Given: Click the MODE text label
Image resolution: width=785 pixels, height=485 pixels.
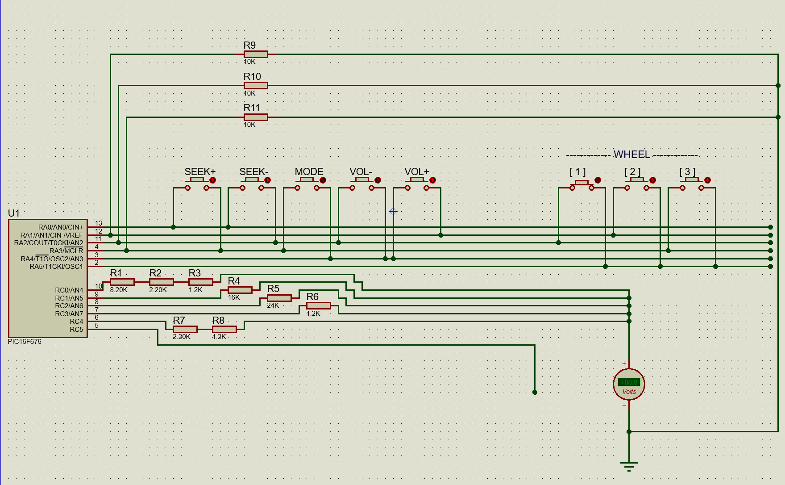Looking at the screenshot, I should tap(309, 172).
